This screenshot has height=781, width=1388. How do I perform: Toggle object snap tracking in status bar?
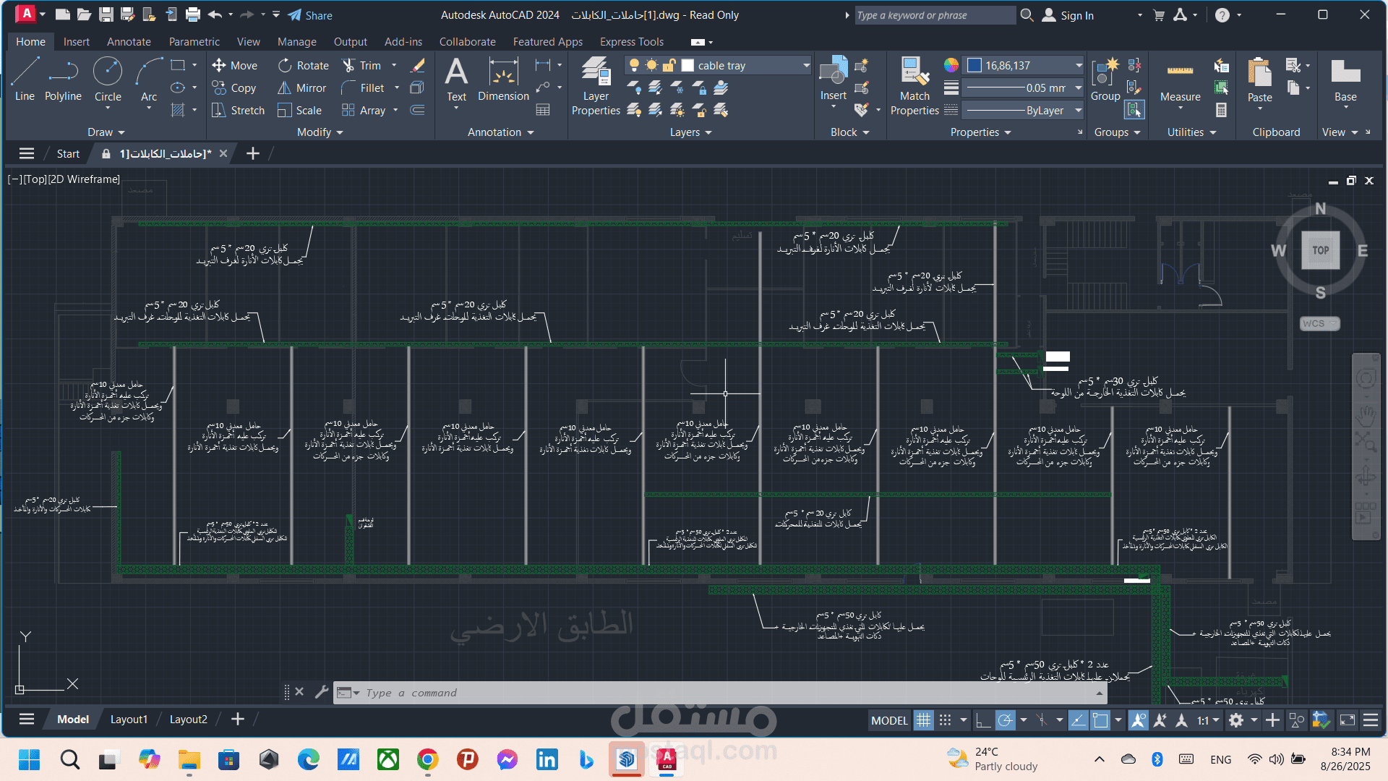[x=1078, y=720]
